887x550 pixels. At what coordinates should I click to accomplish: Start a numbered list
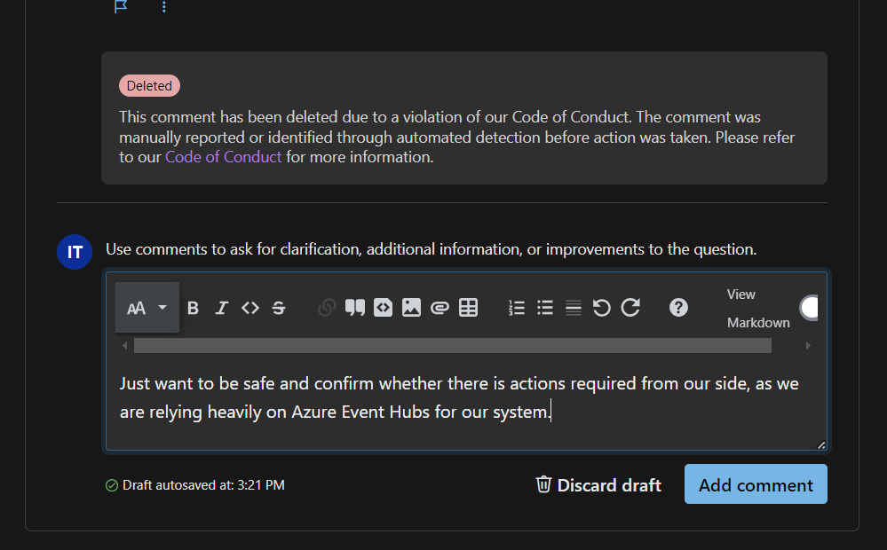coord(517,308)
